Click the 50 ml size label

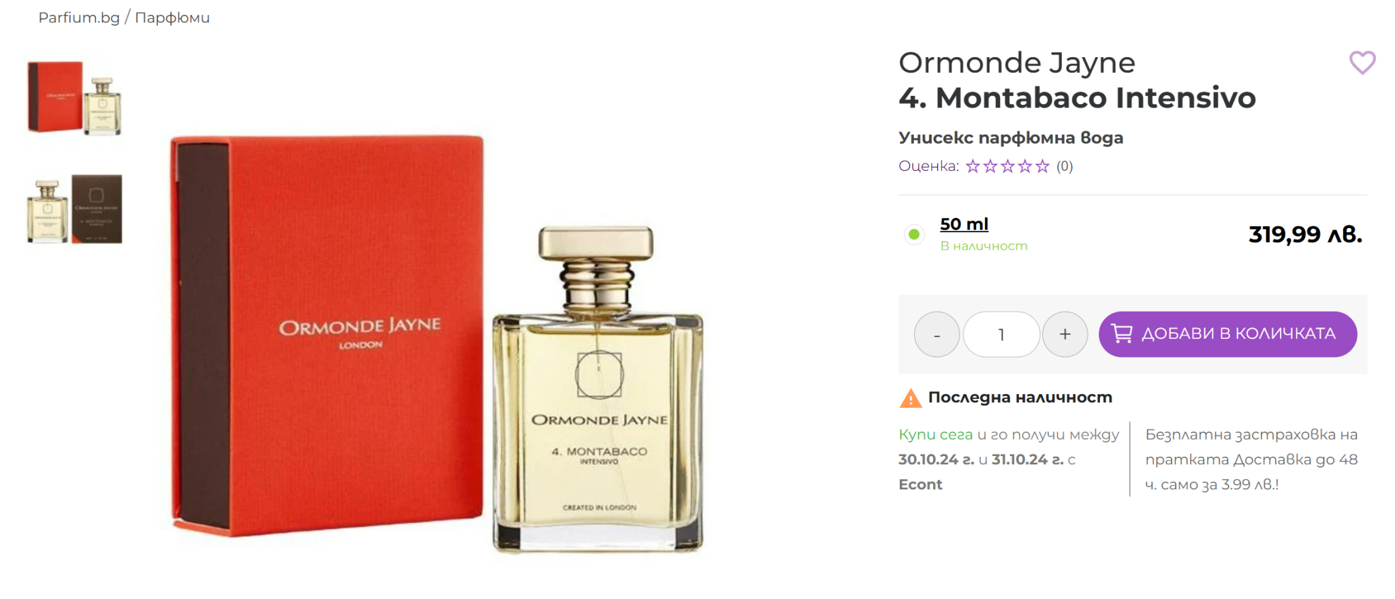coord(964,224)
